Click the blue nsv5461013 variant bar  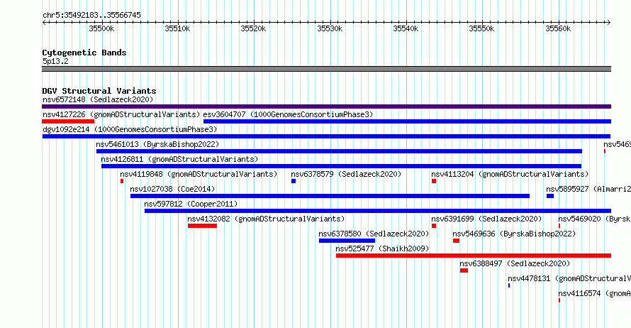pyautogui.click(x=339, y=151)
